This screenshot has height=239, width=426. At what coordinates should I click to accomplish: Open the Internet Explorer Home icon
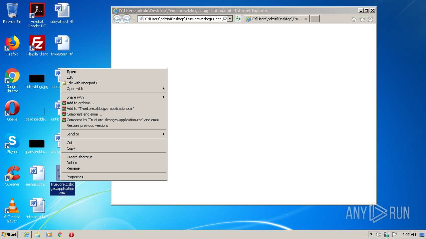354,19
